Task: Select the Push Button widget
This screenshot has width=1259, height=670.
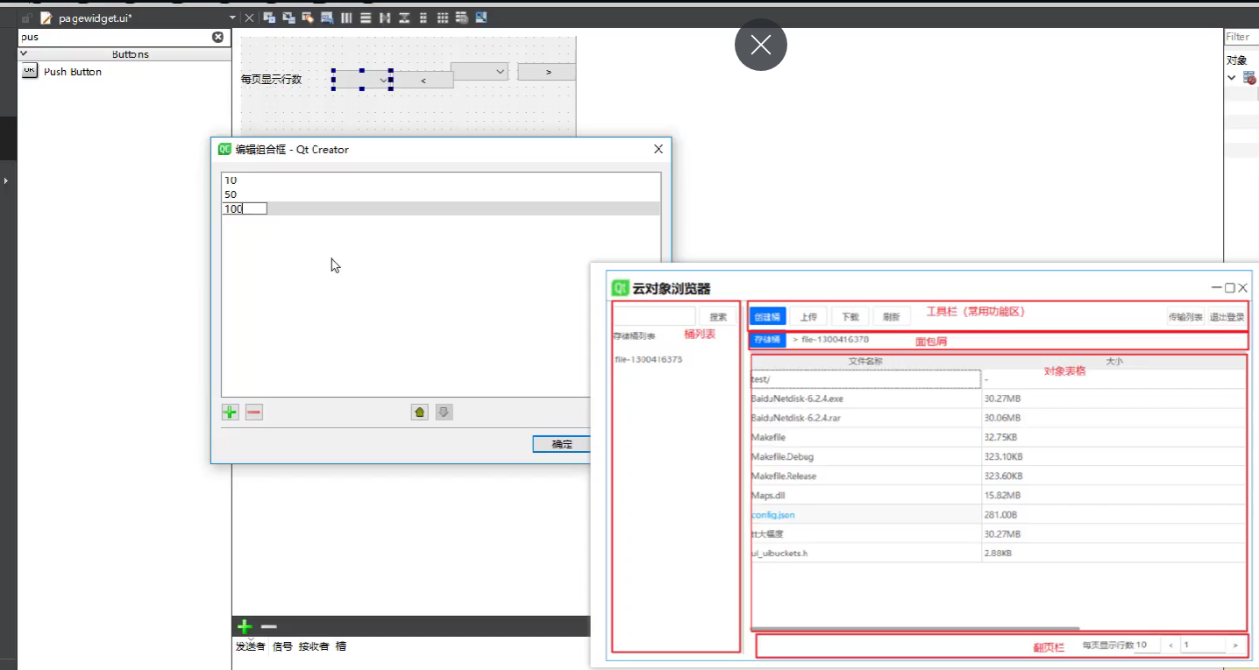Action: (61, 72)
